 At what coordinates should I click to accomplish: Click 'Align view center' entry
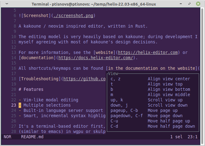(x=169, y=79)
